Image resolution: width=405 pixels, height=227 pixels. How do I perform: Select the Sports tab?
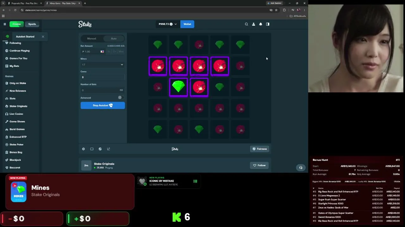coord(32,24)
